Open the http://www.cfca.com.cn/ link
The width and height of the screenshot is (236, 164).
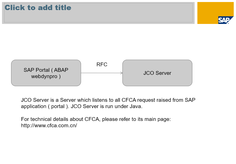49,125
